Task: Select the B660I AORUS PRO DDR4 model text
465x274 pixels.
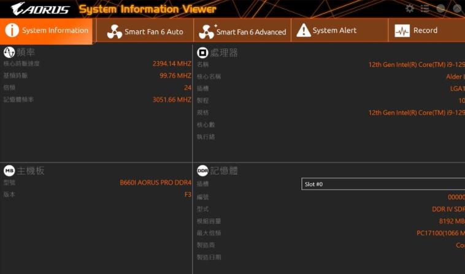Action: [x=155, y=183]
